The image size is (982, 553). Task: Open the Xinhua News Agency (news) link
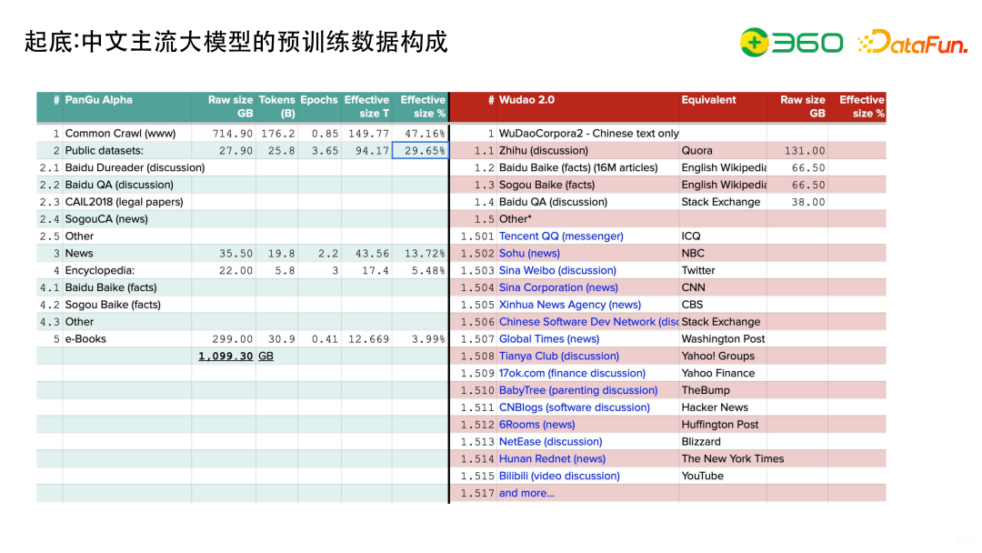570,305
